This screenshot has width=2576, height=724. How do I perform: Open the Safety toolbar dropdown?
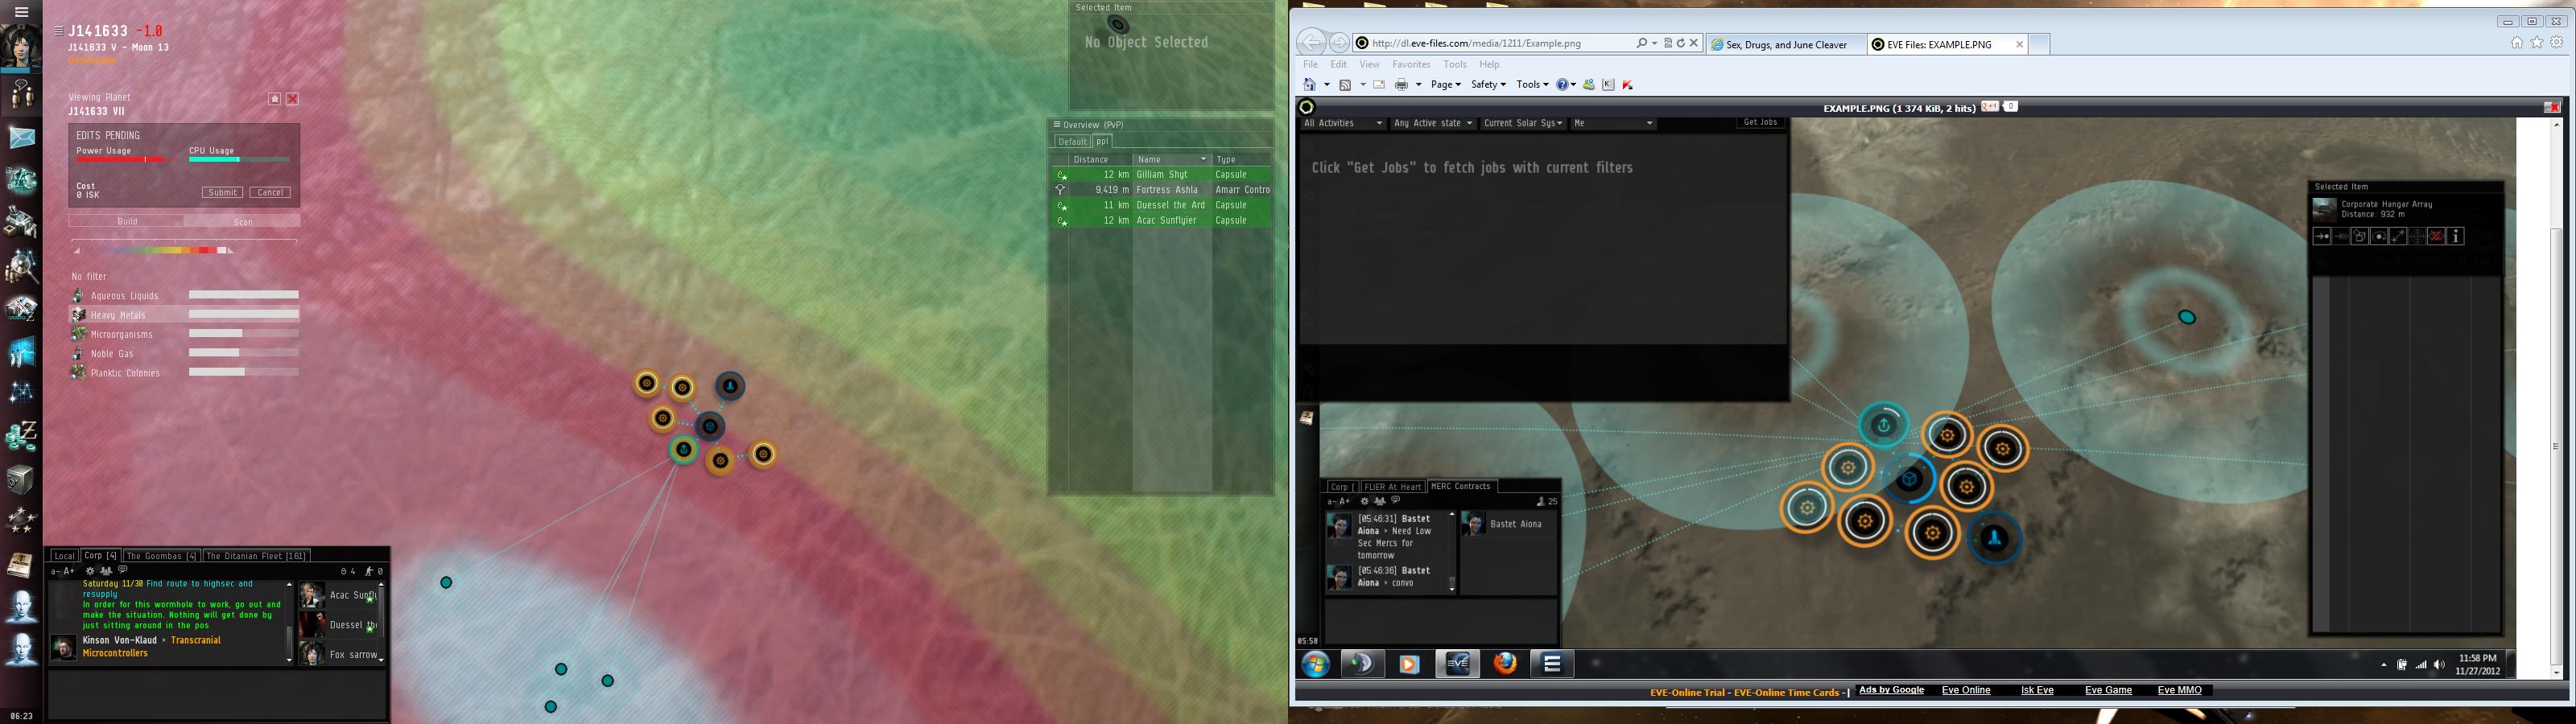click(1488, 85)
